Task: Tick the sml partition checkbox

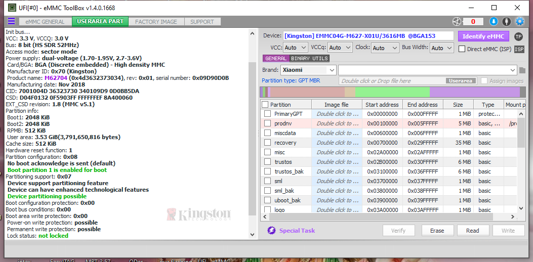Action: click(268, 181)
